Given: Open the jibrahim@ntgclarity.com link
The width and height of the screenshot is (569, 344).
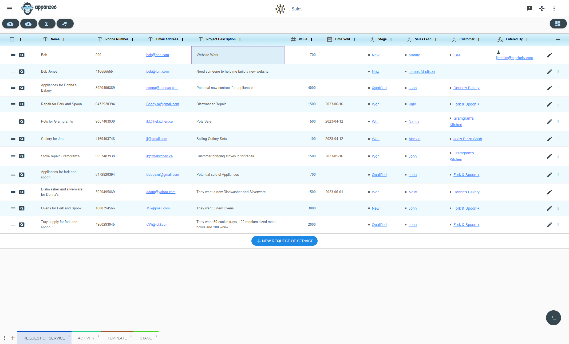Looking at the screenshot, I should (x=514, y=58).
